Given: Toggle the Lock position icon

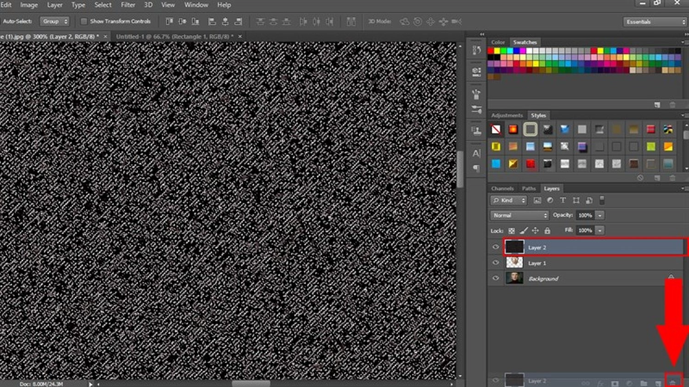Looking at the screenshot, I should click(x=536, y=230).
